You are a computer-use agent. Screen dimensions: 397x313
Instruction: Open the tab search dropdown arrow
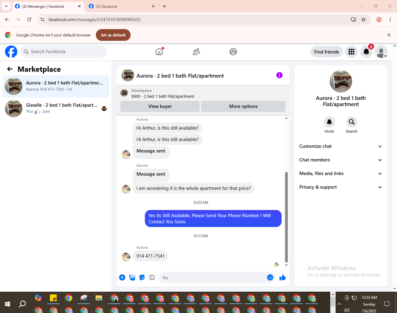[x=6, y=6]
